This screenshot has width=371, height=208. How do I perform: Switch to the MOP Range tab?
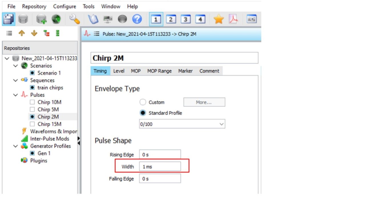(159, 71)
